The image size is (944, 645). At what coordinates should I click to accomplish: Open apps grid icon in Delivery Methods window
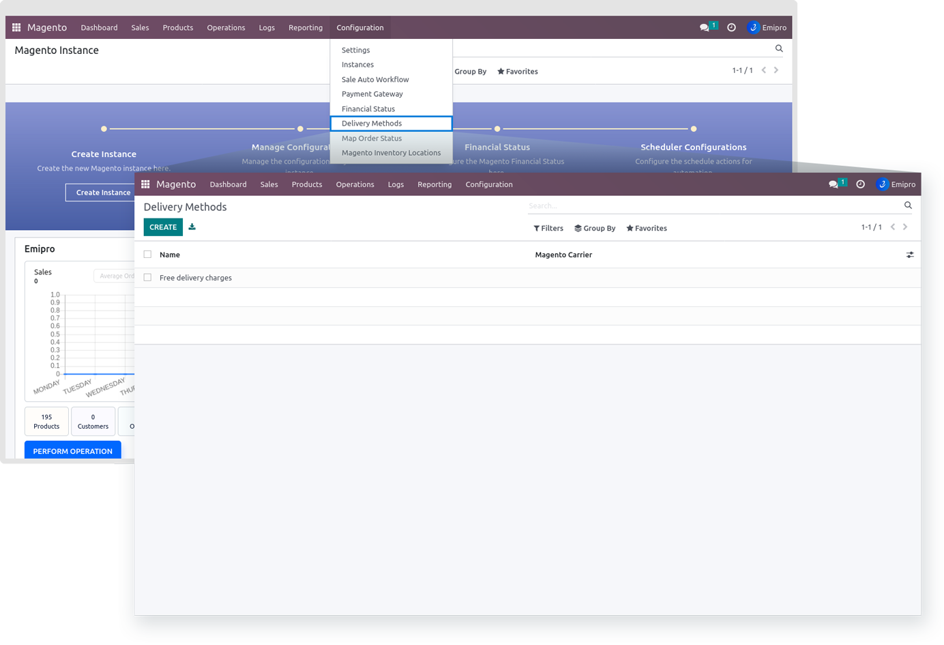145,184
